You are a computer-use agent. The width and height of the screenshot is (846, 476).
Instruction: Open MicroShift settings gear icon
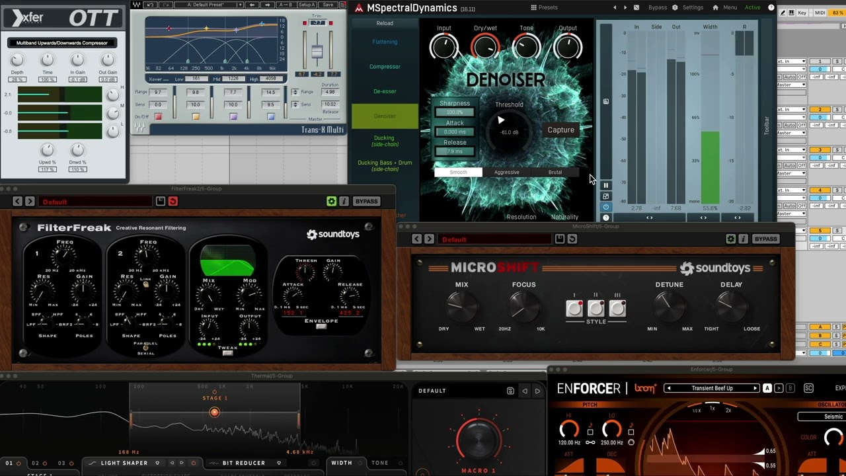click(x=731, y=239)
